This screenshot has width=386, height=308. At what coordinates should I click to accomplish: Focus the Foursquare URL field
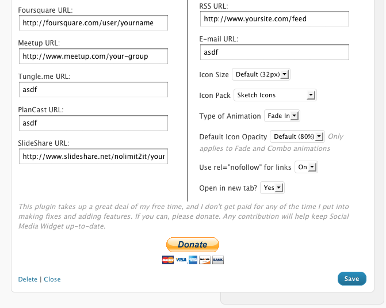[x=93, y=23]
